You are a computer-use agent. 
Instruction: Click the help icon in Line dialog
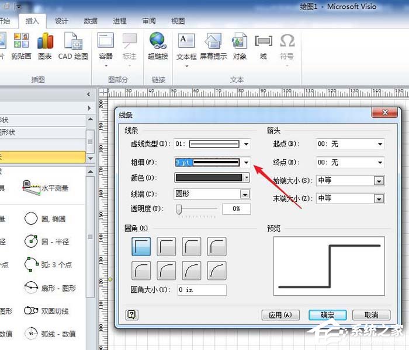131,314
